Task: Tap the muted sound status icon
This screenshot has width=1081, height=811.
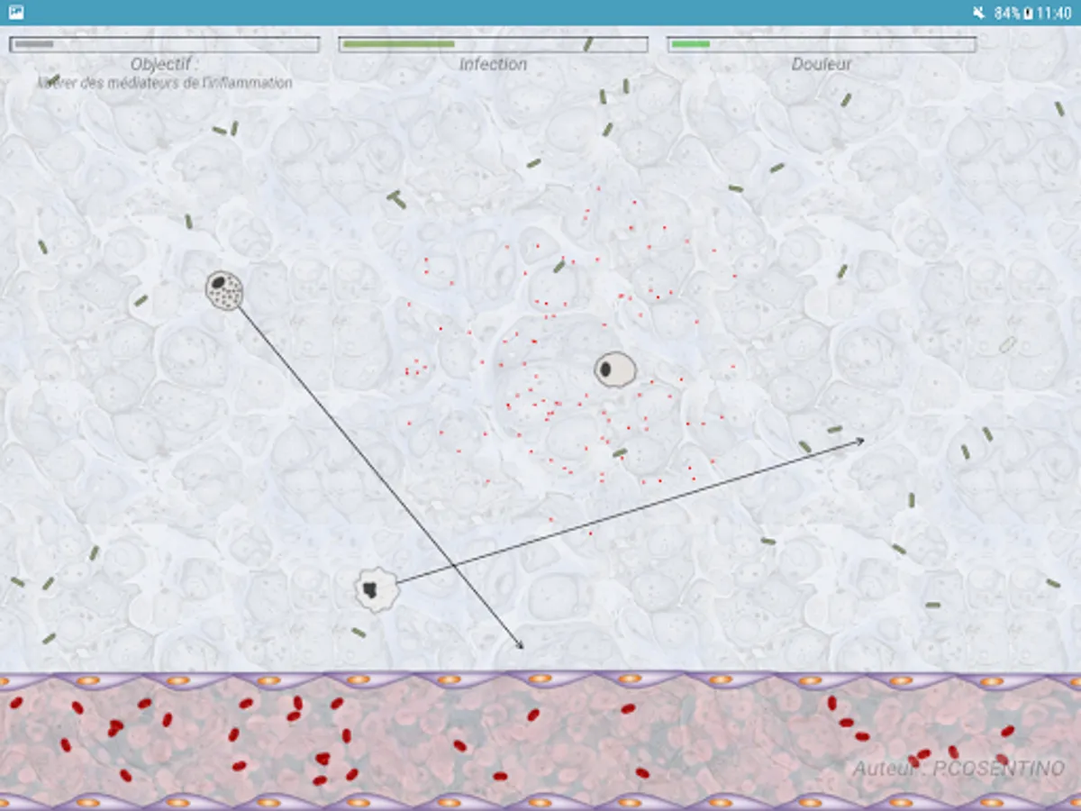Action: [x=979, y=13]
